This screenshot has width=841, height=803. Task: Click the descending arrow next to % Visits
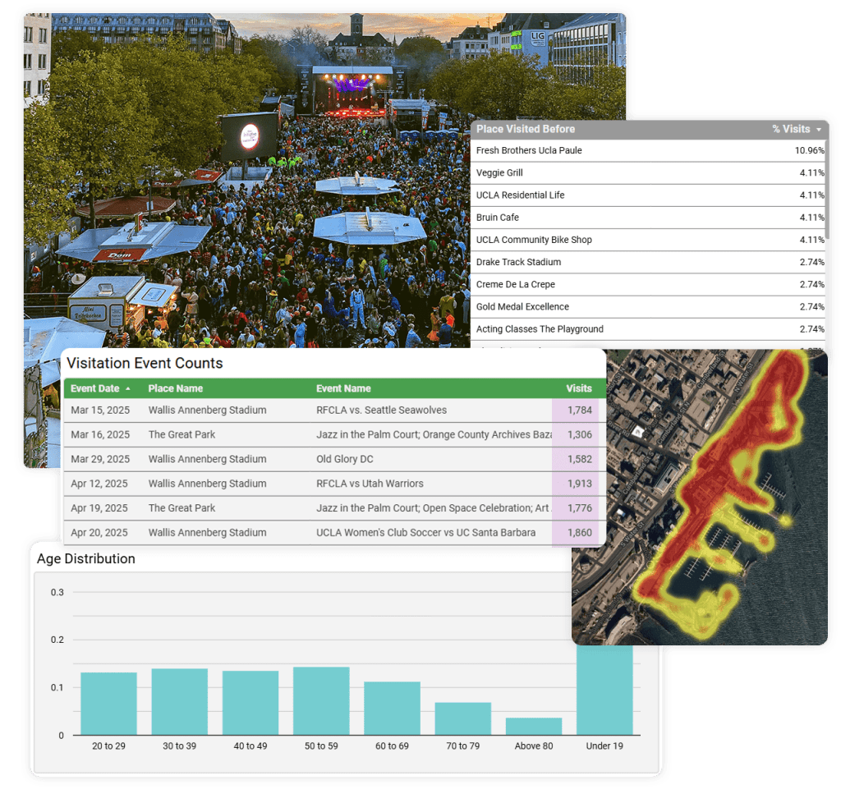tap(818, 130)
